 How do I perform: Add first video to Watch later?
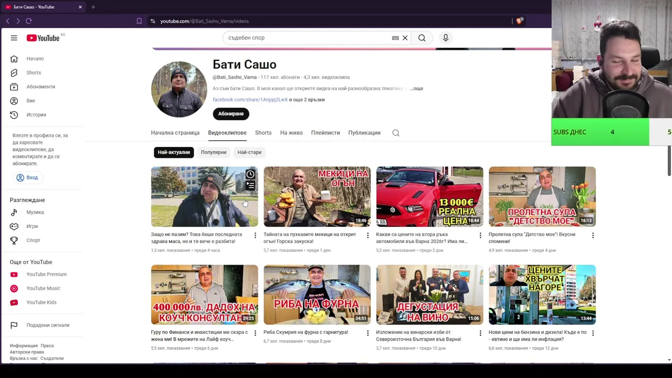click(250, 174)
